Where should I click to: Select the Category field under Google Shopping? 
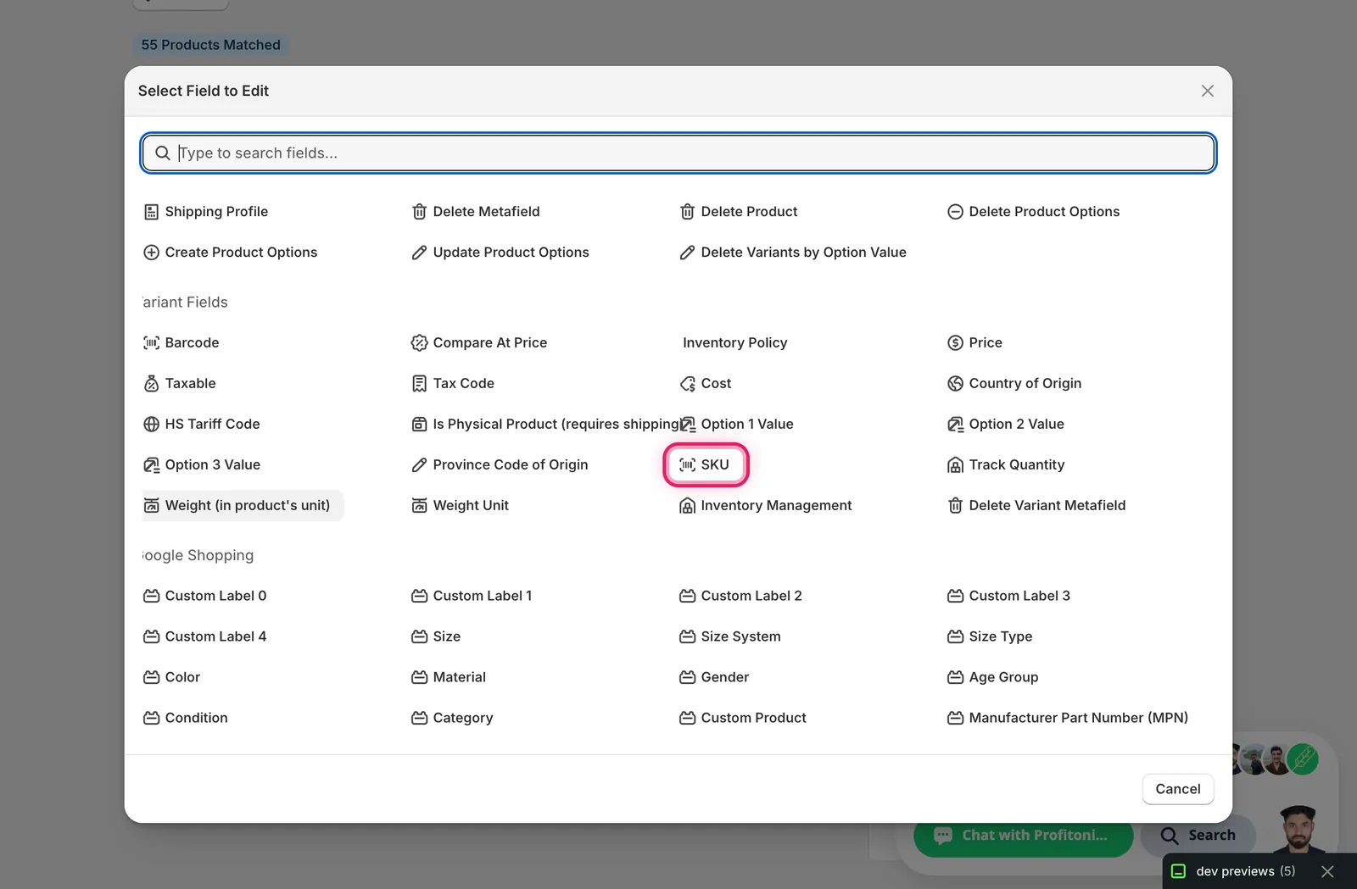452,718
